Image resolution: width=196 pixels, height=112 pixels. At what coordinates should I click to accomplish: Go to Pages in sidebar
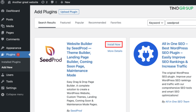pos(10,33)
